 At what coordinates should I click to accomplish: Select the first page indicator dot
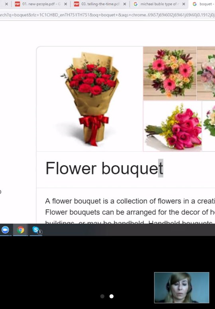coord(103,296)
